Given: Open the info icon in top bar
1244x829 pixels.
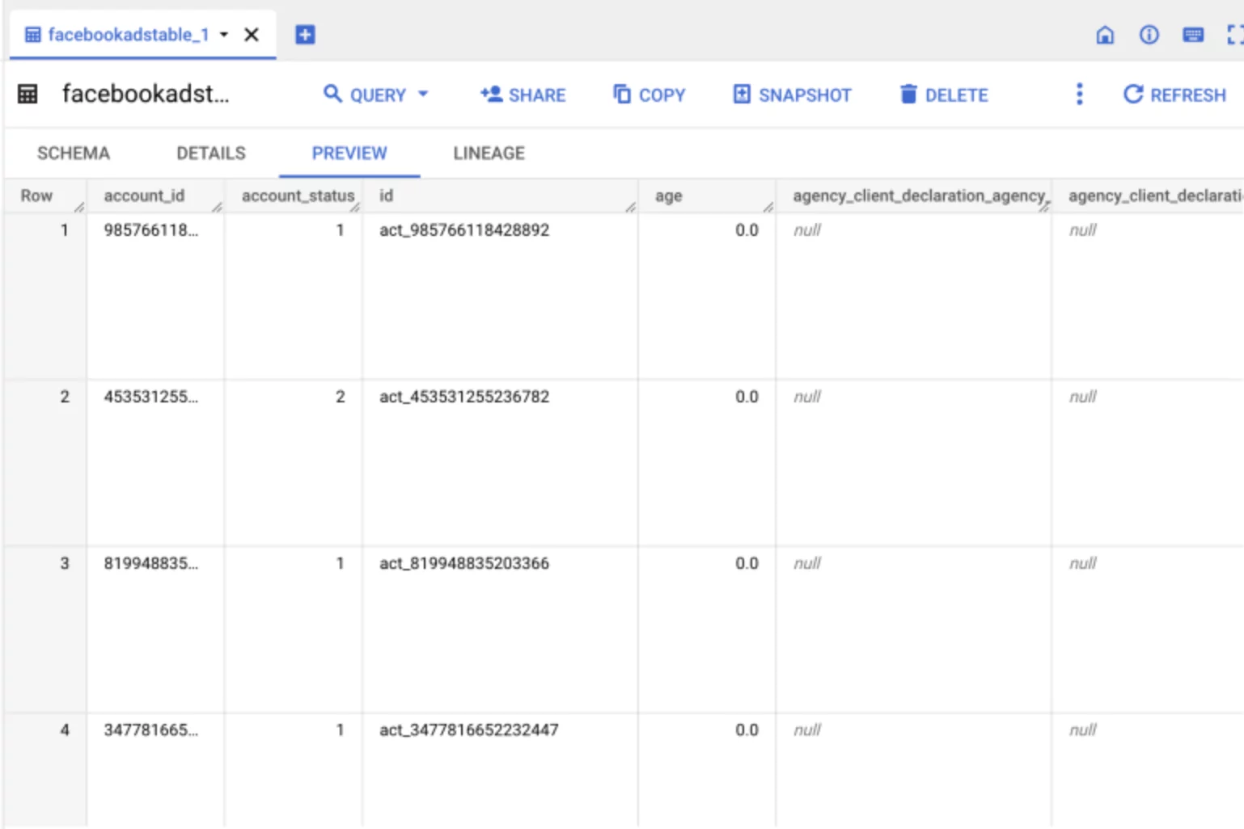Looking at the screenshot, I should tap(1149, 35).
